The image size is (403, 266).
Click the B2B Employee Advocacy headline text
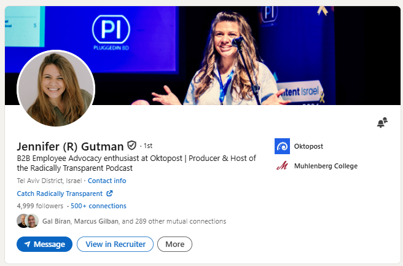[136, 163]
